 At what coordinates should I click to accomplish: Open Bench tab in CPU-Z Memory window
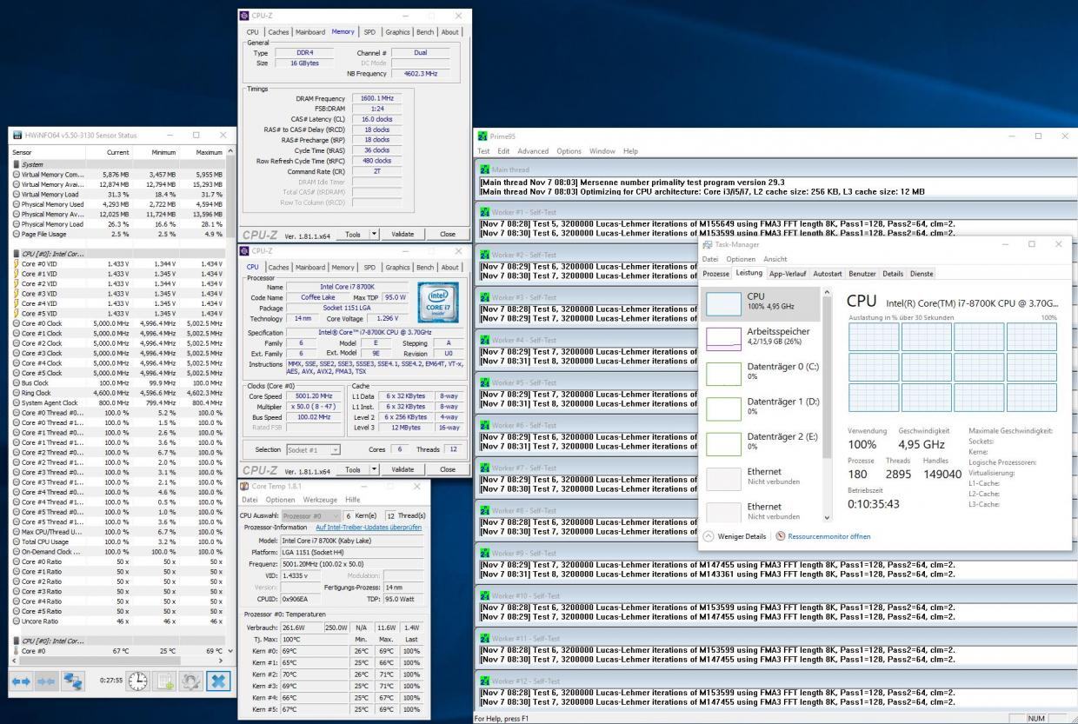point(425,32)
